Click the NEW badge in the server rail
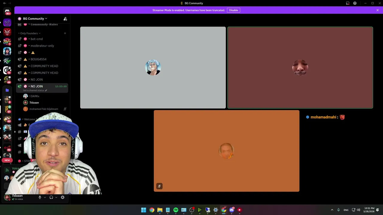This screenshot has width=383, height=215. (7, 160)
